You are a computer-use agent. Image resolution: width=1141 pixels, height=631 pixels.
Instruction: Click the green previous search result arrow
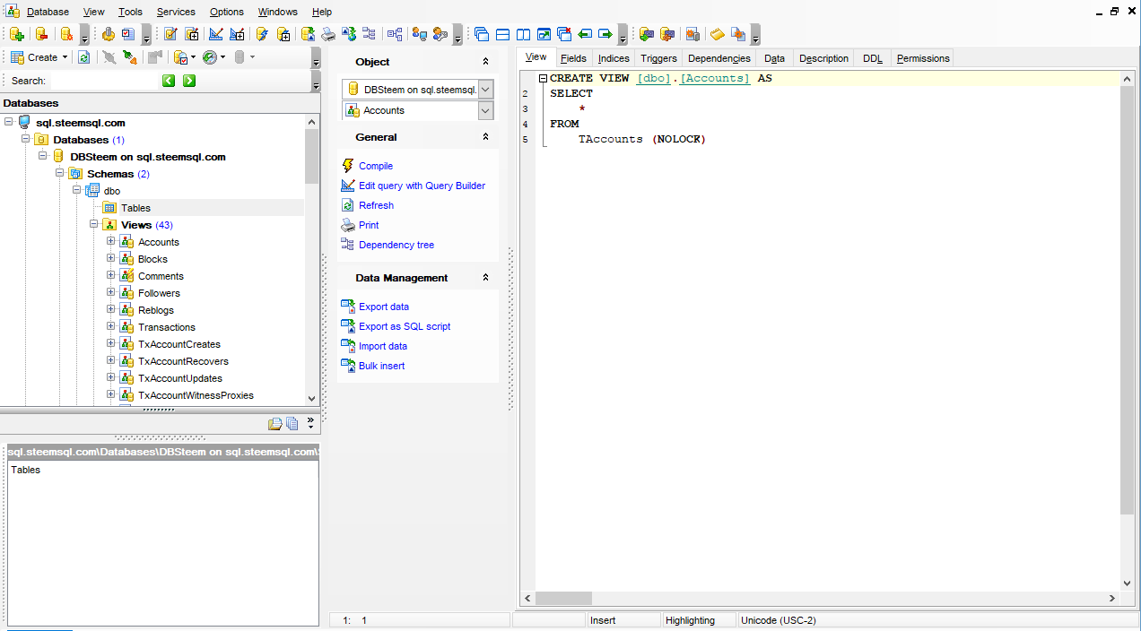169,81
